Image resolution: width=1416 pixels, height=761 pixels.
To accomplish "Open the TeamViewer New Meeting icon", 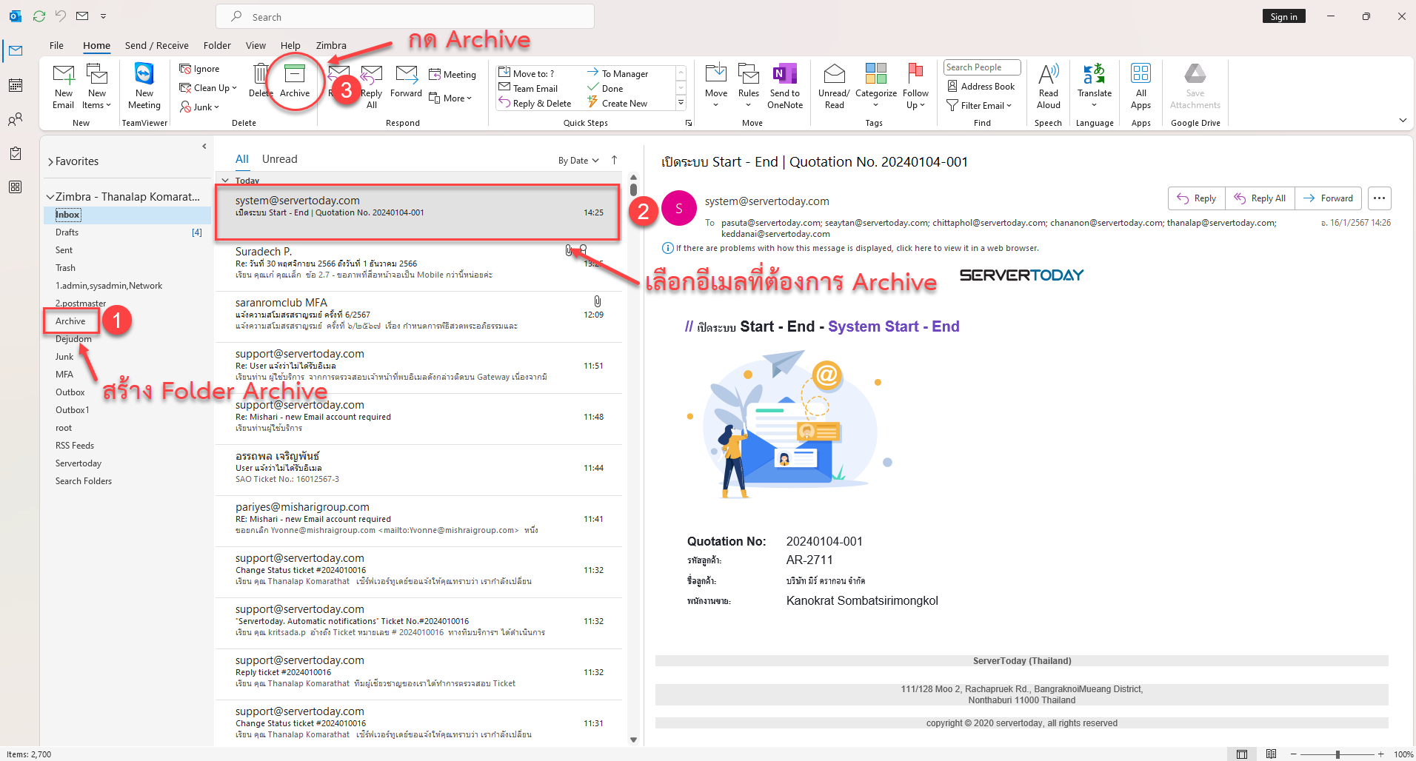I will [144, 74].
